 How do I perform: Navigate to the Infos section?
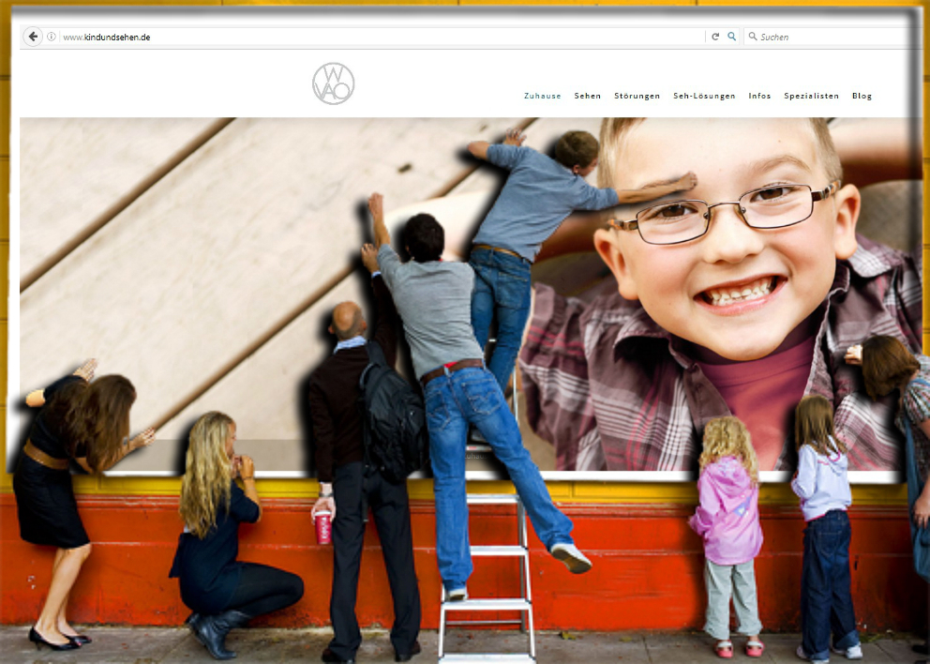click(759, 96)
